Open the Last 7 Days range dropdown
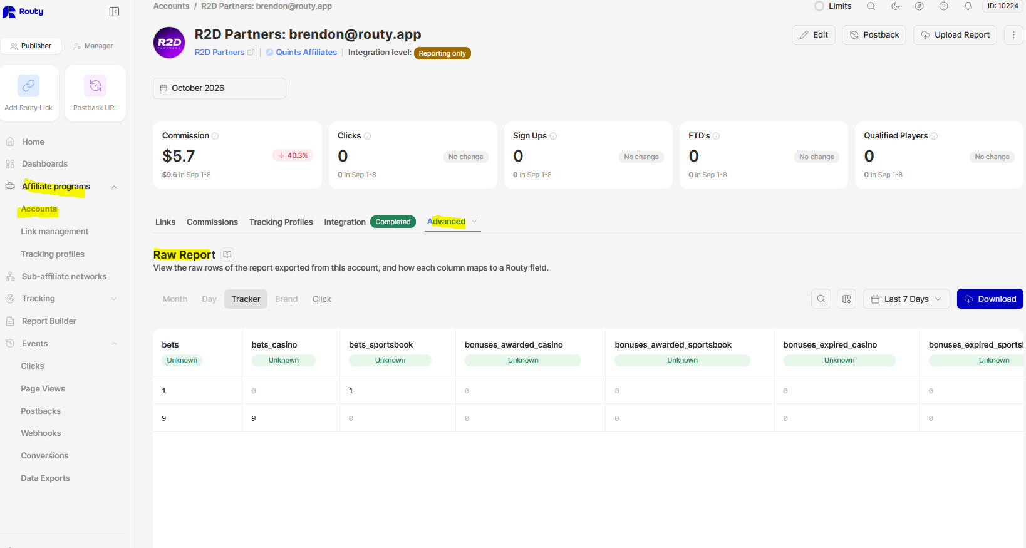The image size is (1026, 548). 906,299
